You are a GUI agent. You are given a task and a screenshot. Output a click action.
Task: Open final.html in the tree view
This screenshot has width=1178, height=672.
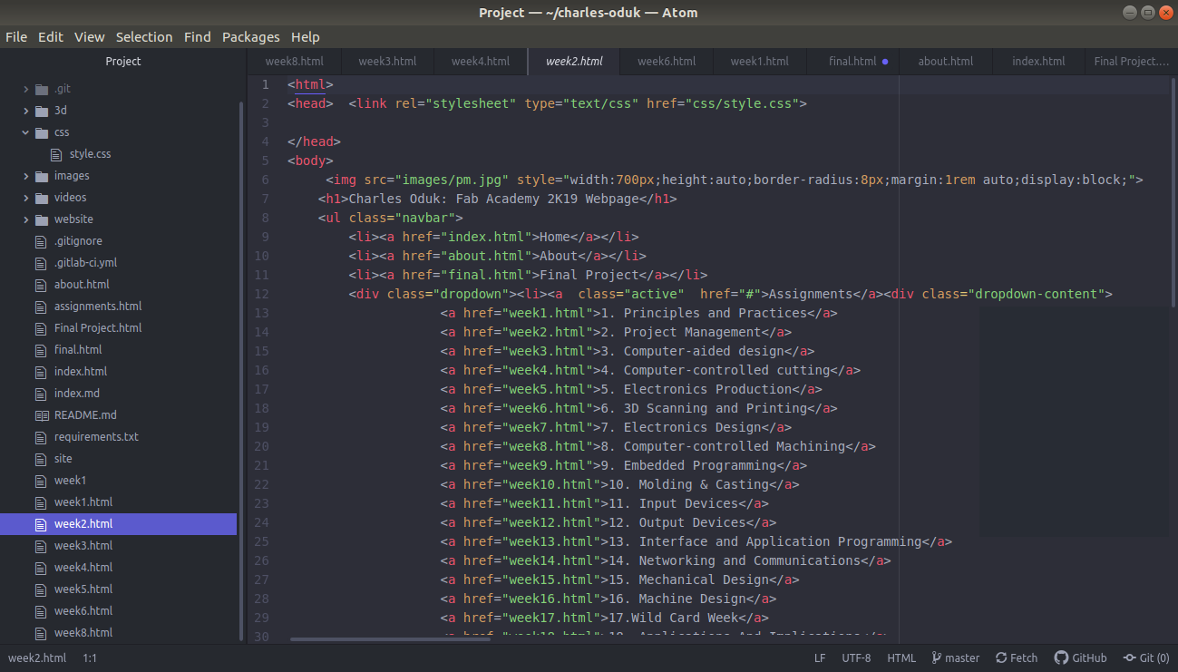tap(78, 350)
